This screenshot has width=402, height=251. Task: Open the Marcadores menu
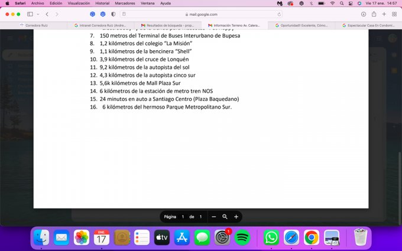[125, 3]
